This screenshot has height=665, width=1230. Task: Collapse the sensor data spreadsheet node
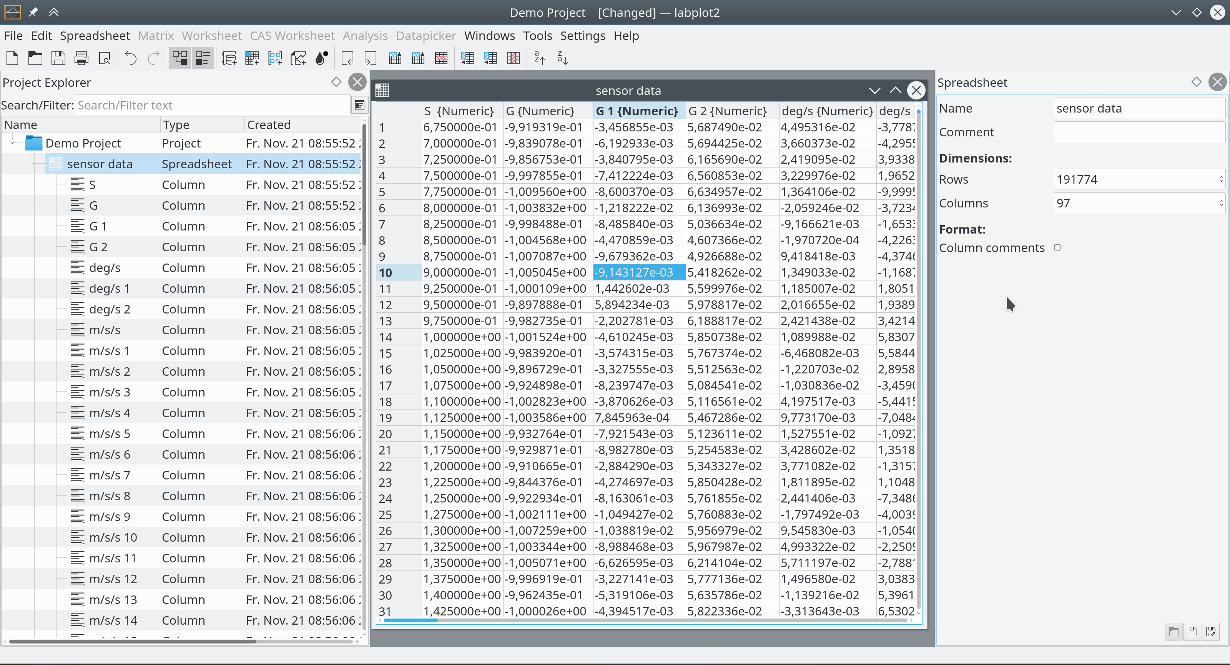tap(34, 164)
